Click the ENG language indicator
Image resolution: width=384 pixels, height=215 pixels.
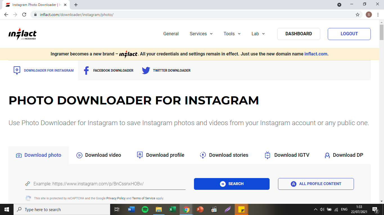pos(344,209)
